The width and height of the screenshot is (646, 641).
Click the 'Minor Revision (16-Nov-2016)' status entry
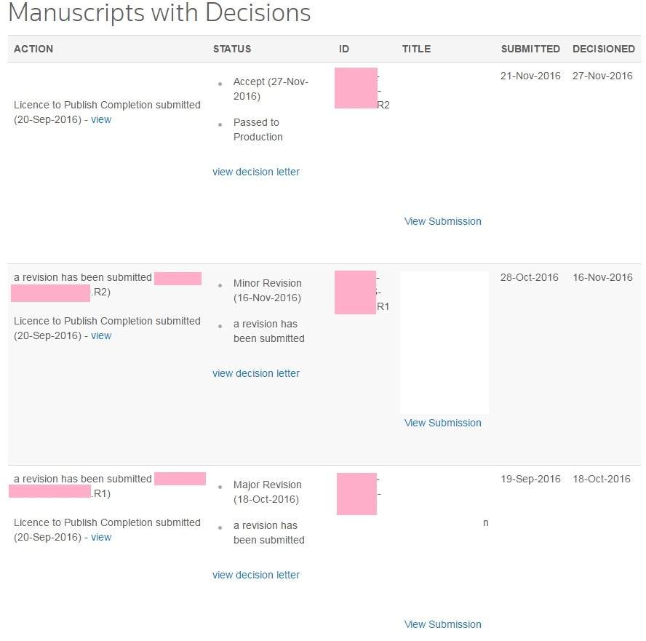tap(267, 290)
